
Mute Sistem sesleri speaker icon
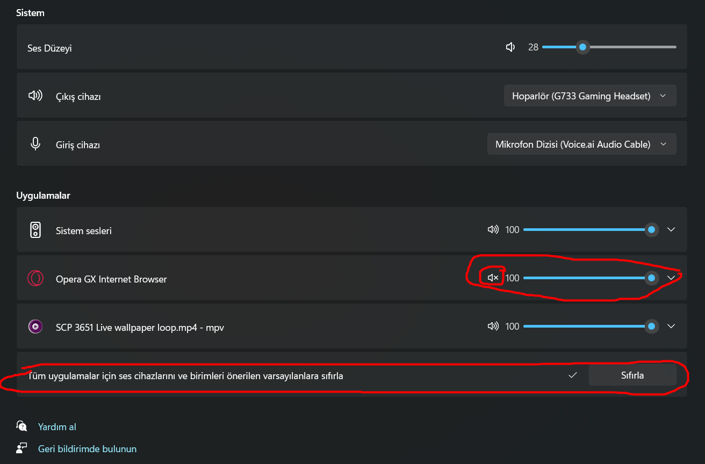(493, 229)
